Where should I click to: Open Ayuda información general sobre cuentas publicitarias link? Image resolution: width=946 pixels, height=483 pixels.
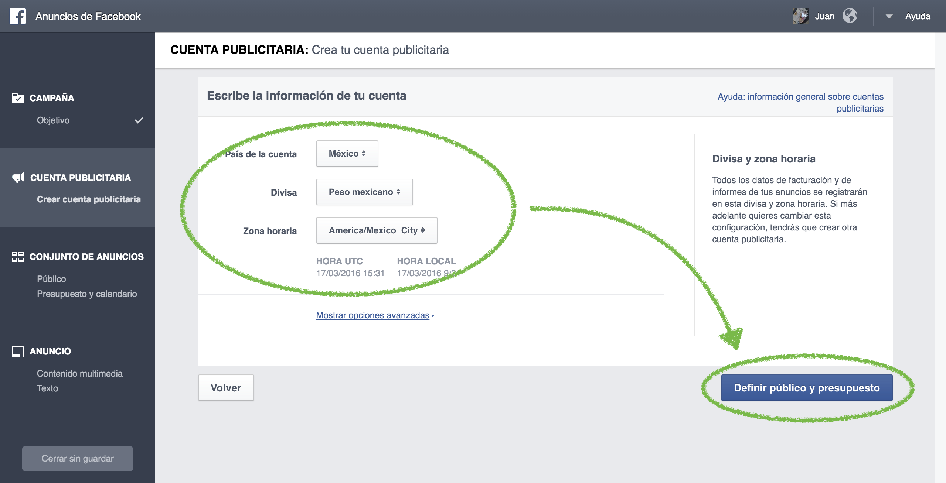801,102
